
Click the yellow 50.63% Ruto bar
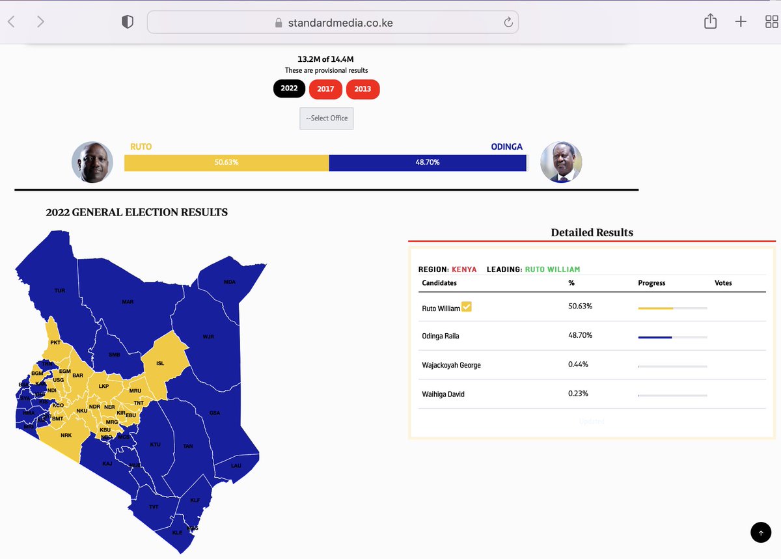coord(226,162)
